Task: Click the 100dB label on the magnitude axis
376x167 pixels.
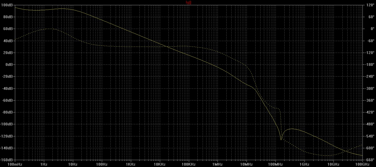Action: (7, 5)
